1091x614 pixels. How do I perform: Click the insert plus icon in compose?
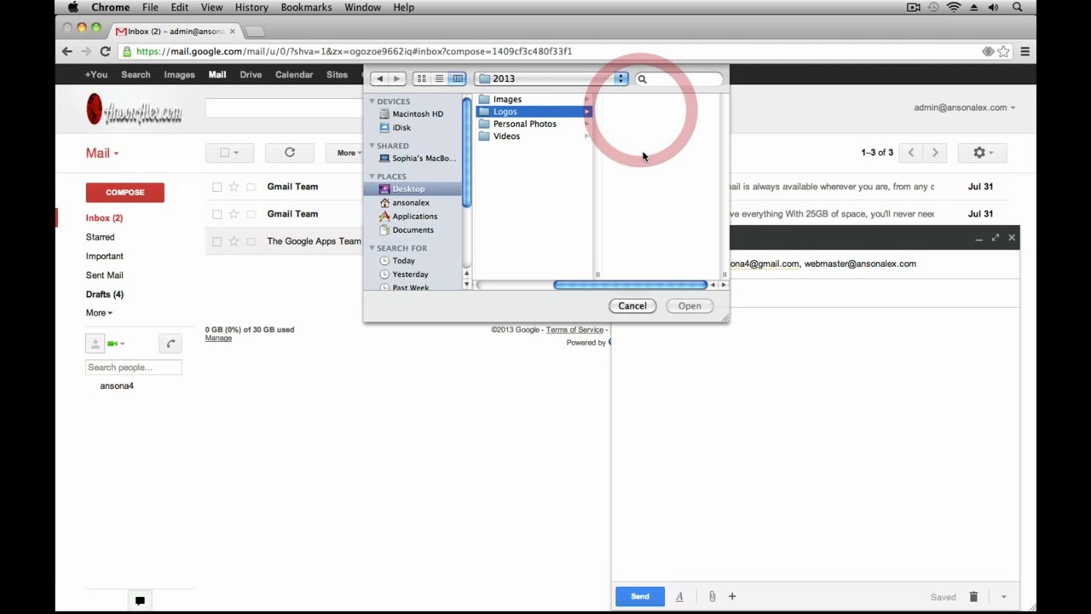coord(732,597)
